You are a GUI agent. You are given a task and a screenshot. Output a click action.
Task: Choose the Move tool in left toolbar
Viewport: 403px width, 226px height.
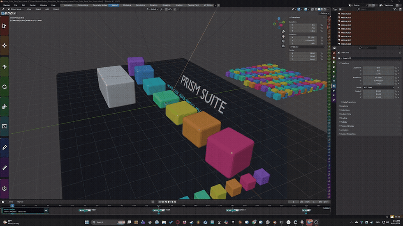click(5, 67)
